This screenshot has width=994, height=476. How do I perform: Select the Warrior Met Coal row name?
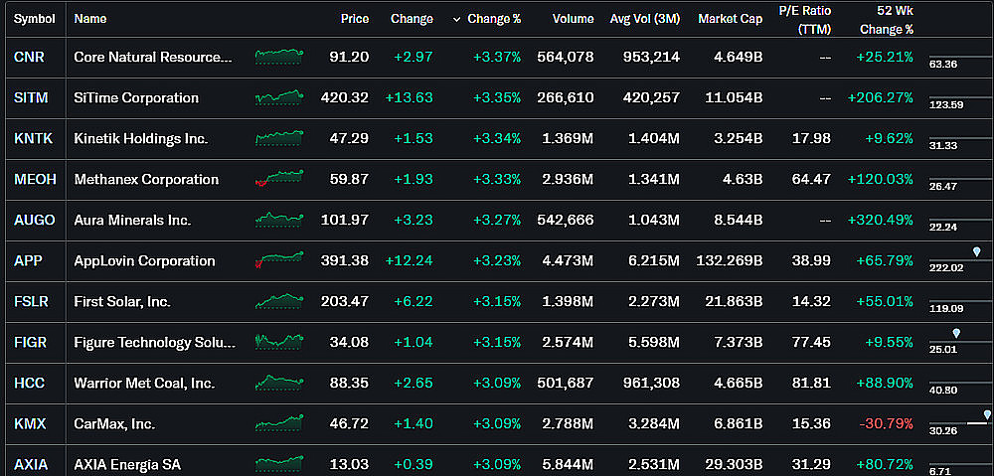pos(144,384)
